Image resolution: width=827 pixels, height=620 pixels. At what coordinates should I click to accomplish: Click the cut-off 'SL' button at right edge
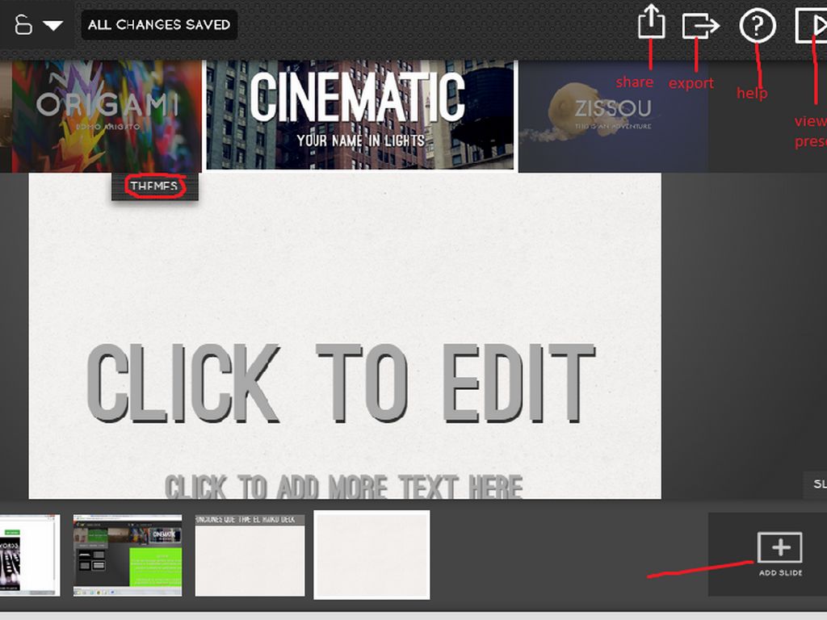817,484
